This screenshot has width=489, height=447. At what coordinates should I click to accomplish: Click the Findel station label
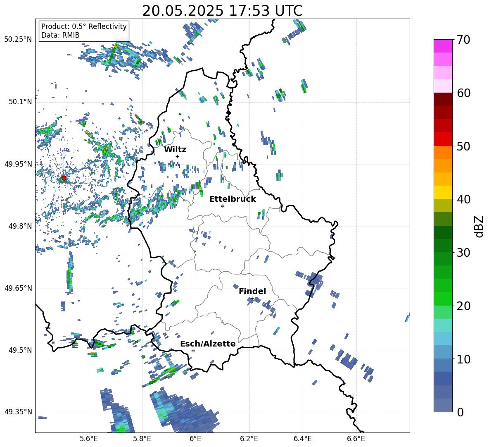pyautogui.click(x=252, y=291)
